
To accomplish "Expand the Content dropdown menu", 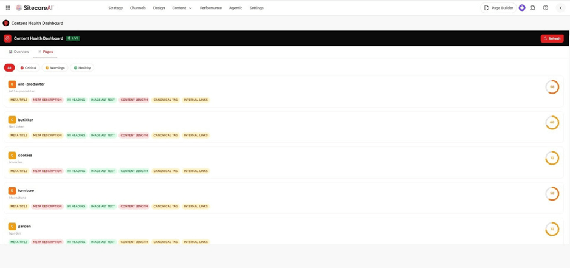I will coord(182,8).
